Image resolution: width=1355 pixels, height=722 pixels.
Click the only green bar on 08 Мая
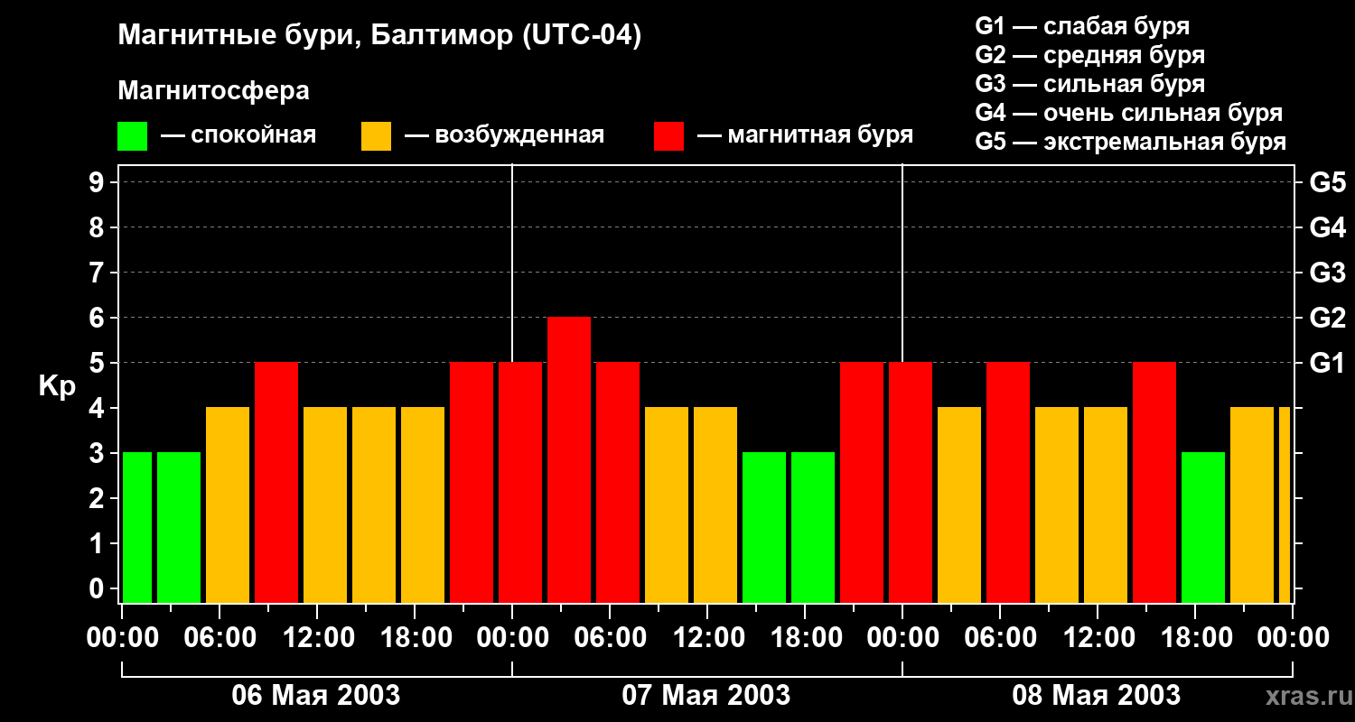[1203, 526]
